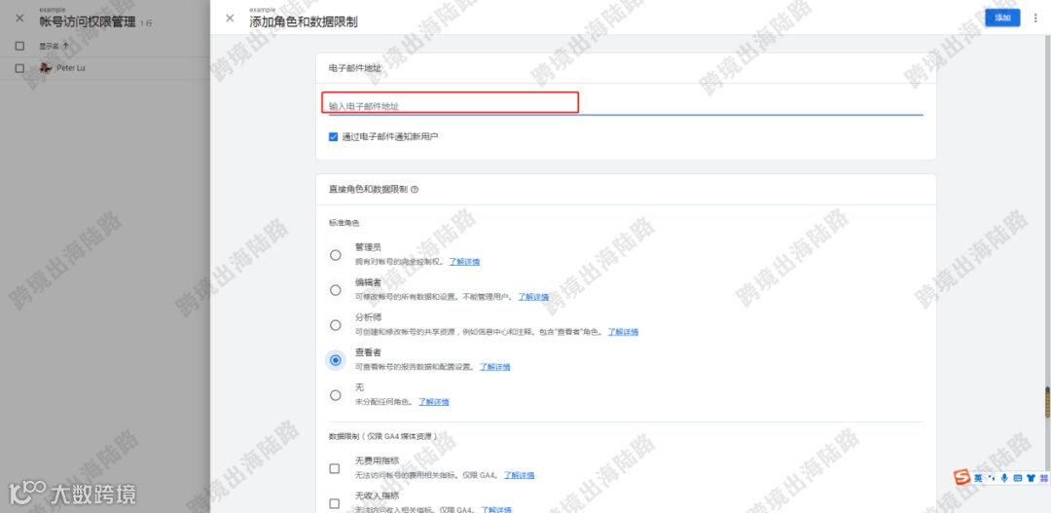This screenshot has width=1051, height=513.
Task: Open the Sogou toolbox grid icon
Action: point(1043,478)
